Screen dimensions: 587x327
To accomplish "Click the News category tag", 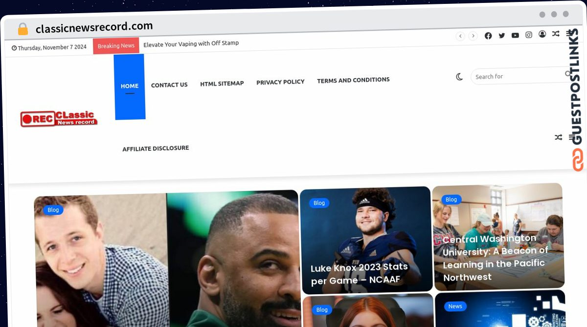I will click(x=455, y=307).
